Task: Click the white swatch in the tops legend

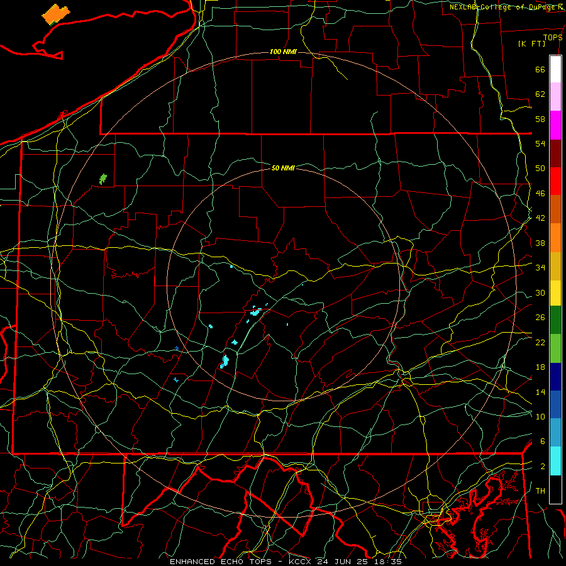Action: tap(555, 69)
